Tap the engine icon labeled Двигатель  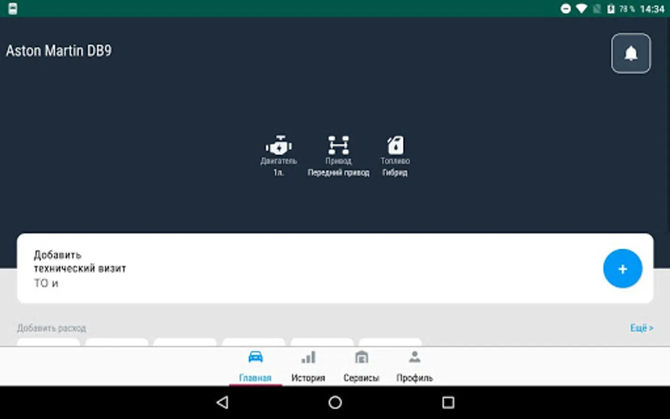pos(279,145)
